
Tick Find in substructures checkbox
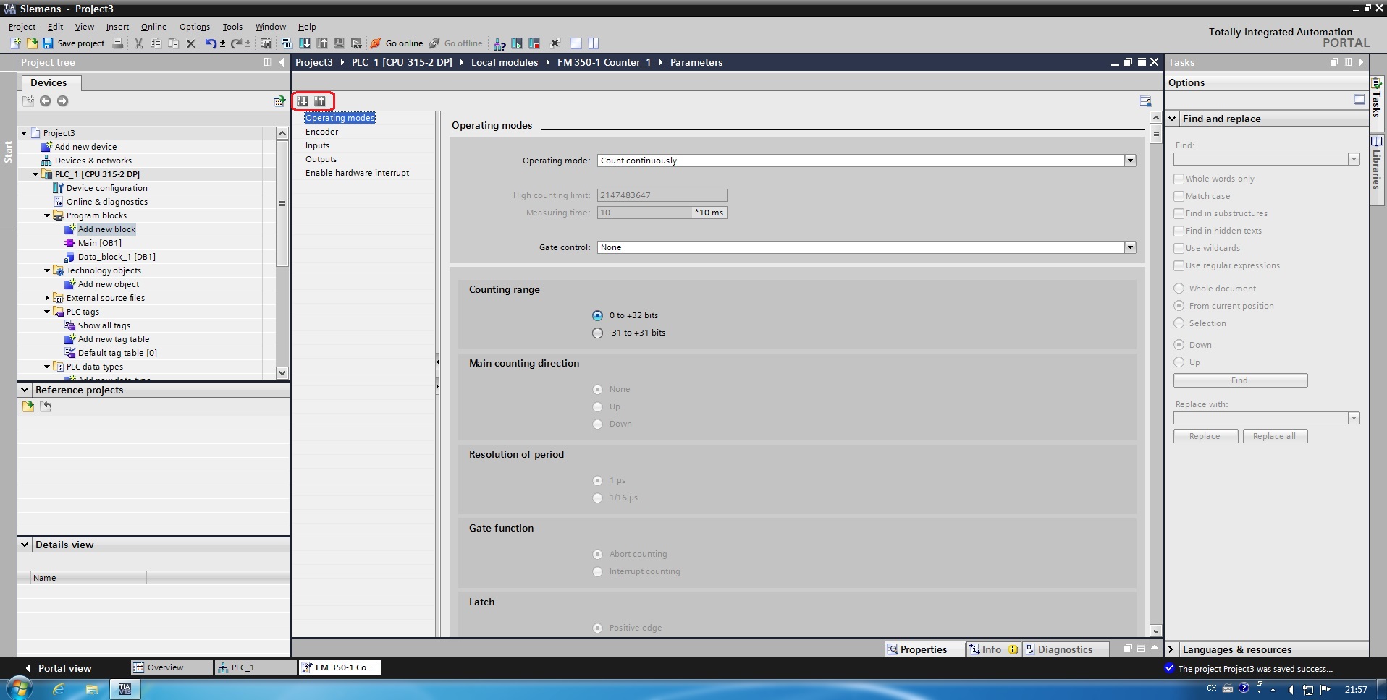[1179, 213]
